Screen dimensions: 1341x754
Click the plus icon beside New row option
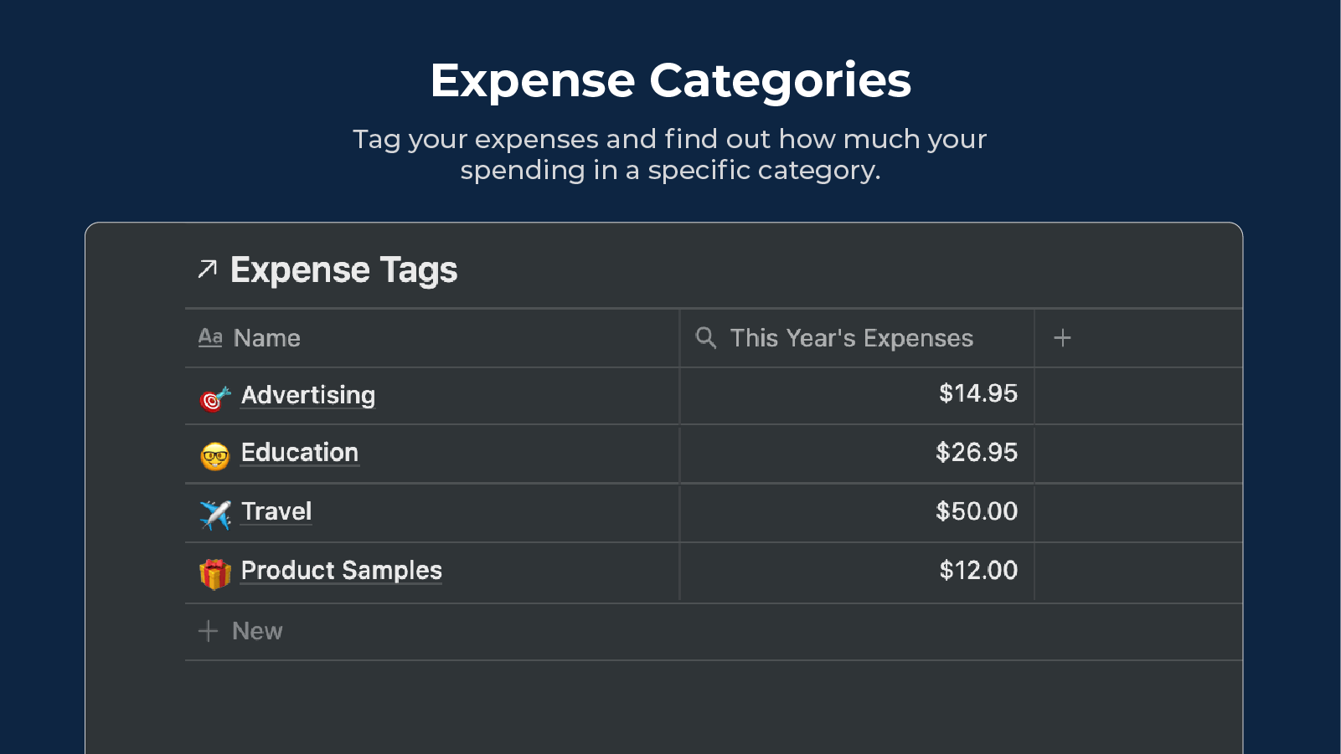(208, 631)
